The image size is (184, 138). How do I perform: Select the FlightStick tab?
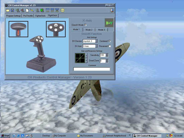tap(53, 15)
